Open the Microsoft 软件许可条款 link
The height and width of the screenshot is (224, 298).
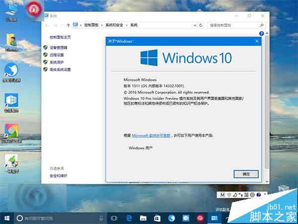[151, 135]
